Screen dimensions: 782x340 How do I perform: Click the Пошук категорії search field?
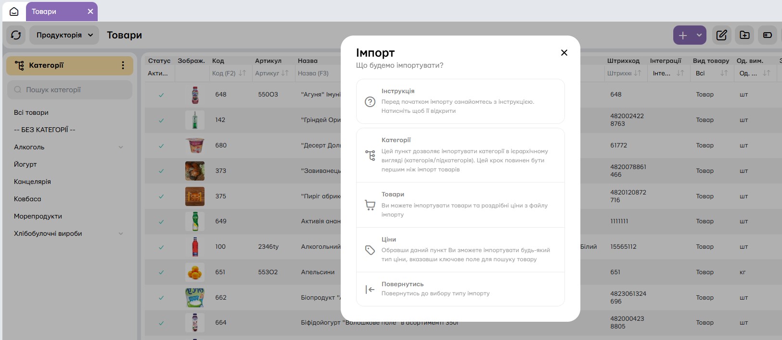pos(70,90)
